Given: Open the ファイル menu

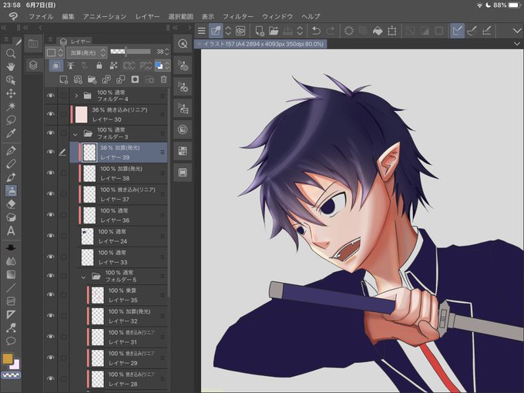Looking at the screenshot, I should (41, 16).
